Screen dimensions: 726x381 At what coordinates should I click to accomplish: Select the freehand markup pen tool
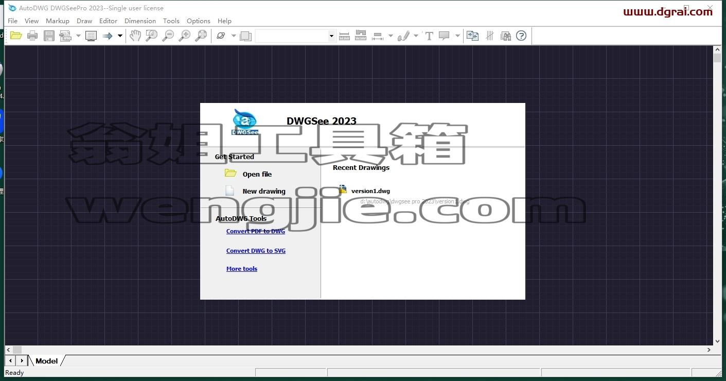[x=404, y=36]
